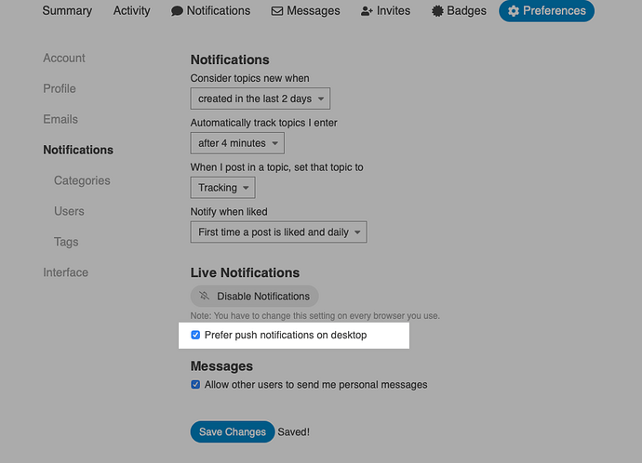The image size is (642, 463).
Task: Go to the Emails preferences section
Action: [x=60, y=119]
